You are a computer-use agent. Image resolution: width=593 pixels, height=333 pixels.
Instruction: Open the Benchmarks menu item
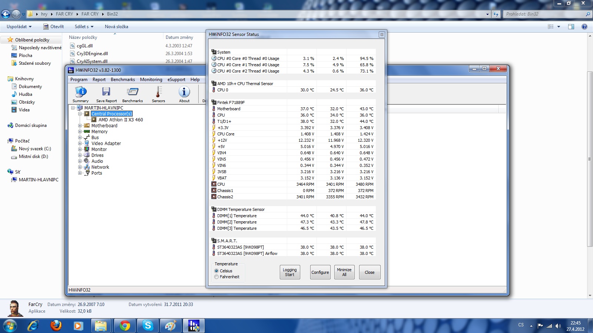123,80
